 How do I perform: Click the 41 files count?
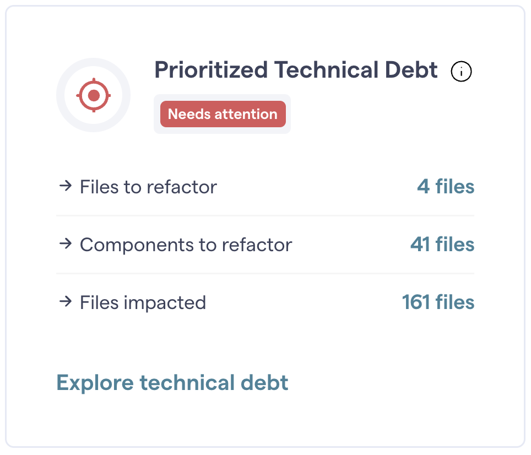tap(442, 245)
